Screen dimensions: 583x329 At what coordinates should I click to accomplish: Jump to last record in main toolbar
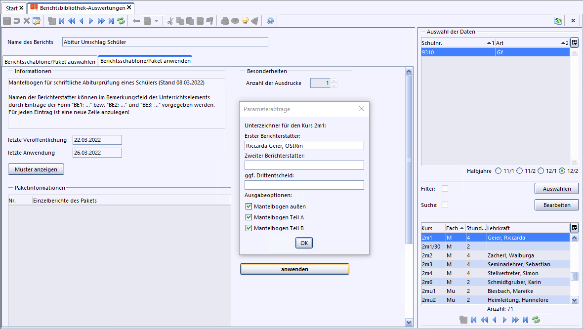click(111, 21)
